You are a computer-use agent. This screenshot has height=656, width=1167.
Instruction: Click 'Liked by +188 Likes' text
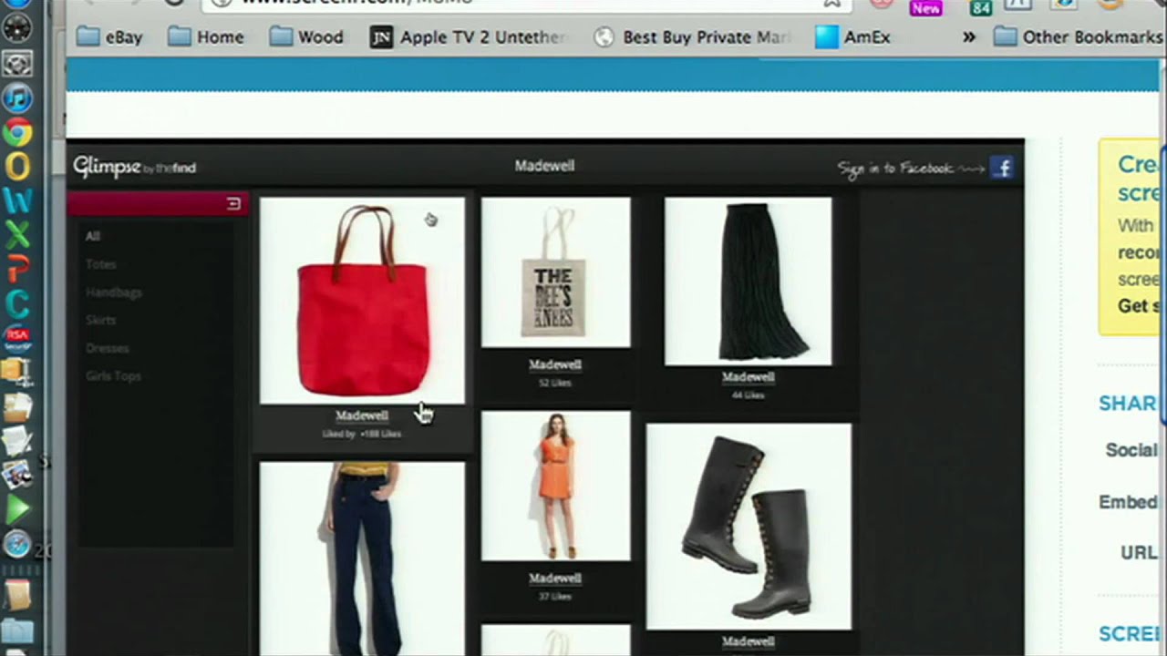(362, 435)
